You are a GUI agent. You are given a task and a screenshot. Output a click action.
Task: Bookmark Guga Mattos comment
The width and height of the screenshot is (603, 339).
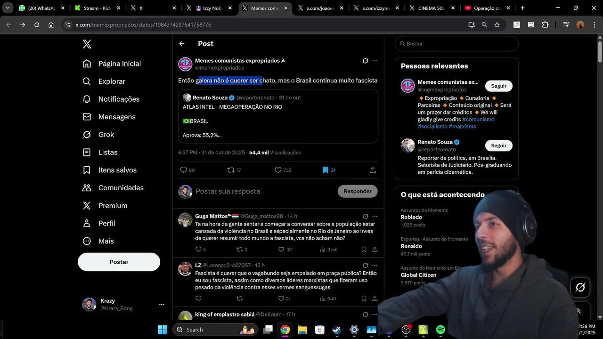[364, 250]
